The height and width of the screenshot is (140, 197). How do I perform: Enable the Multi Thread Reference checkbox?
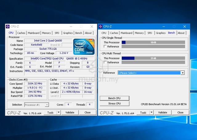(105, 62)
